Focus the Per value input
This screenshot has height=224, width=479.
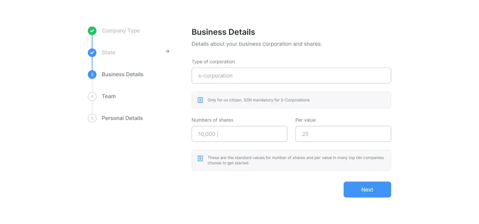tap(343, 134)
